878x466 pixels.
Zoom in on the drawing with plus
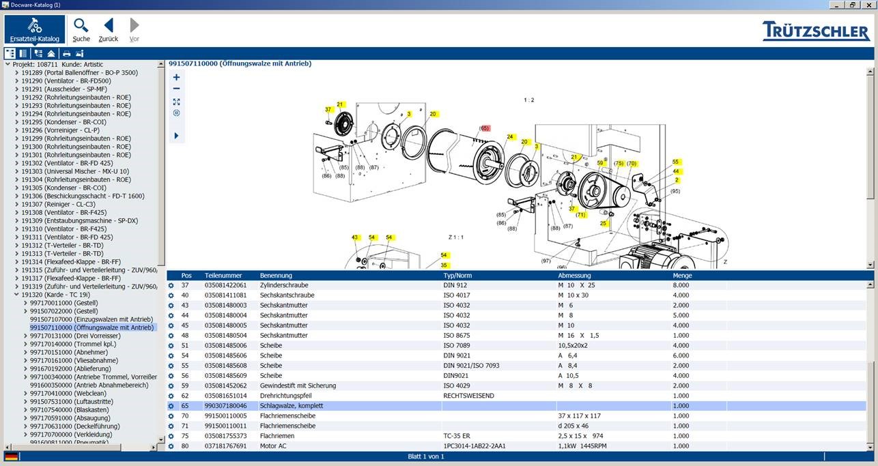(176, 77)
